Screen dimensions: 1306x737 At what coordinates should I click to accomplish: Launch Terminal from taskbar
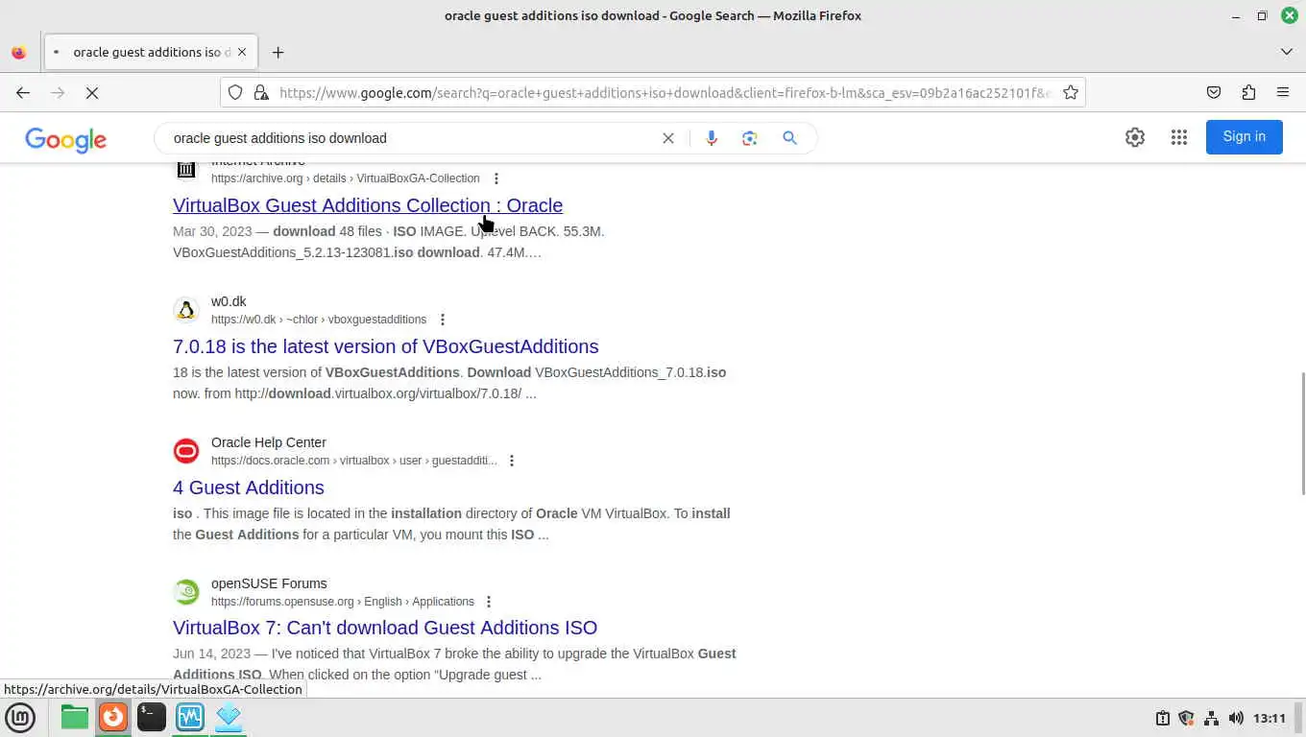(151, 717)
